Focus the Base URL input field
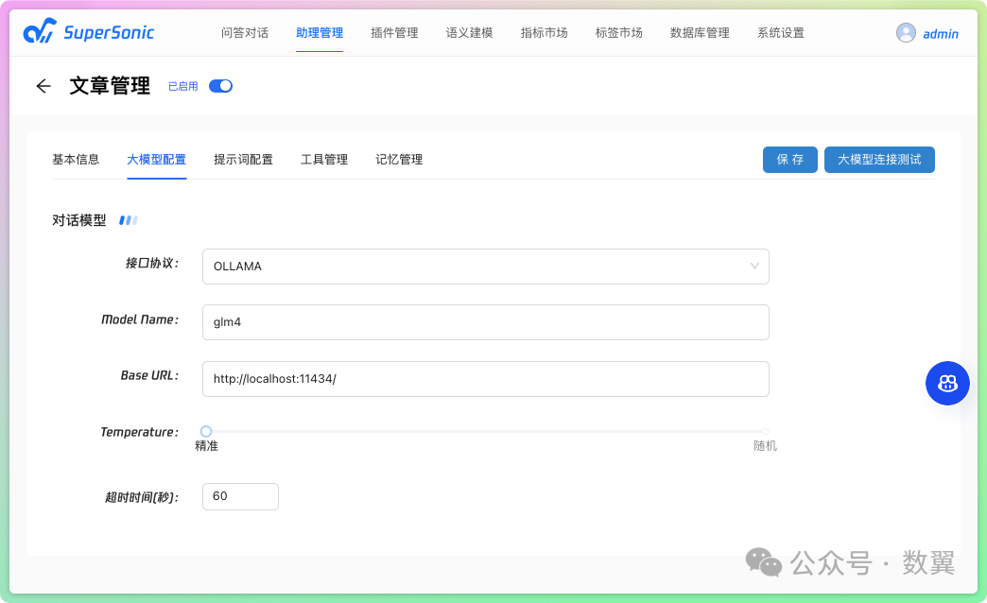The height and width of the screenshot is (603, 987). point(485,379)
